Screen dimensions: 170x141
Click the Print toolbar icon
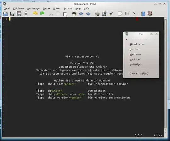point(26,14)
